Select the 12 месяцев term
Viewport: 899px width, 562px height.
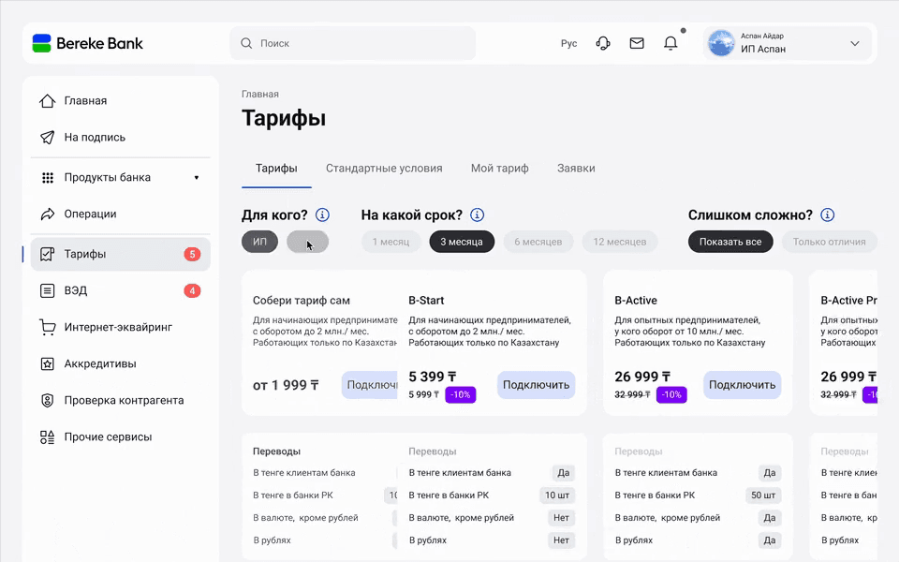pos(620,242)
